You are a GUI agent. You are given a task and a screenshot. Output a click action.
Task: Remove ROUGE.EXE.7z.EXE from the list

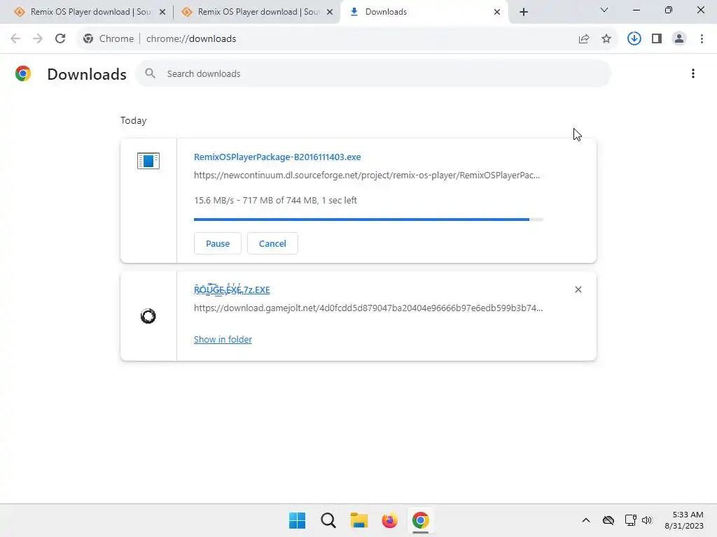(x=578, y=289)
